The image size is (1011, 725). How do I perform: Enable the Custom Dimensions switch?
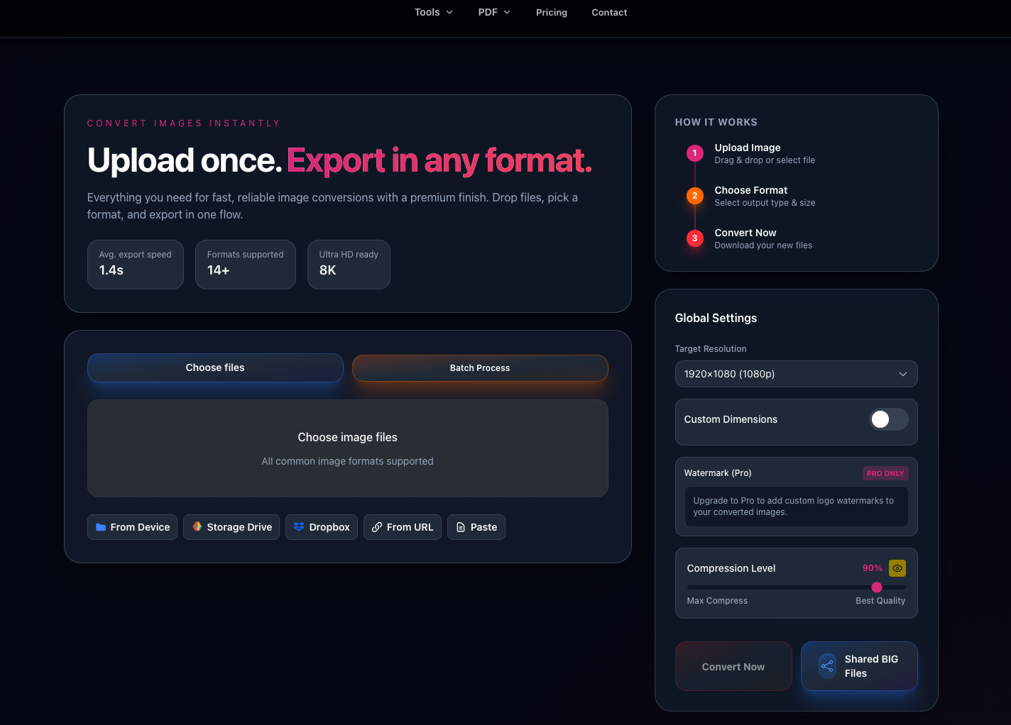888,419
